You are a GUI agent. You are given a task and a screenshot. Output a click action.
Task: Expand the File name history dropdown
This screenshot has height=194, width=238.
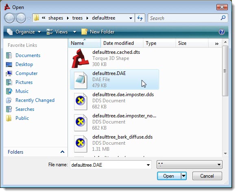click(148, 165)
